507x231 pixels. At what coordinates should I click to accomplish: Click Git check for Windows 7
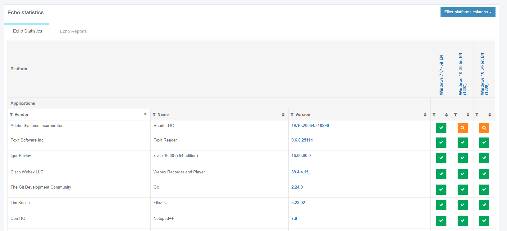tap(441, 190)
